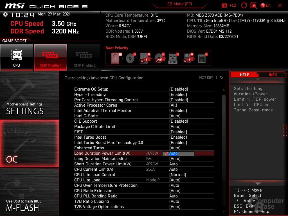Switch to the INFO tab
The width and height of the screenshot is (288, 216).
[x=273, y=75]
